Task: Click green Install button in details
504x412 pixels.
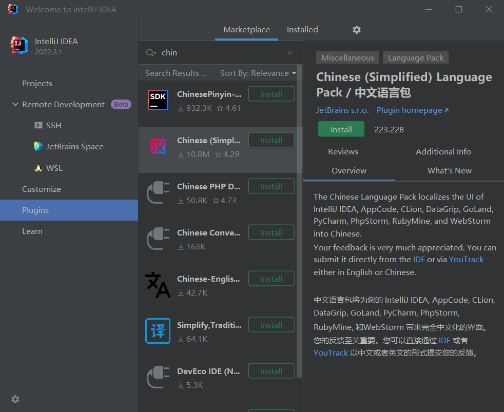Action: [341, 129]
